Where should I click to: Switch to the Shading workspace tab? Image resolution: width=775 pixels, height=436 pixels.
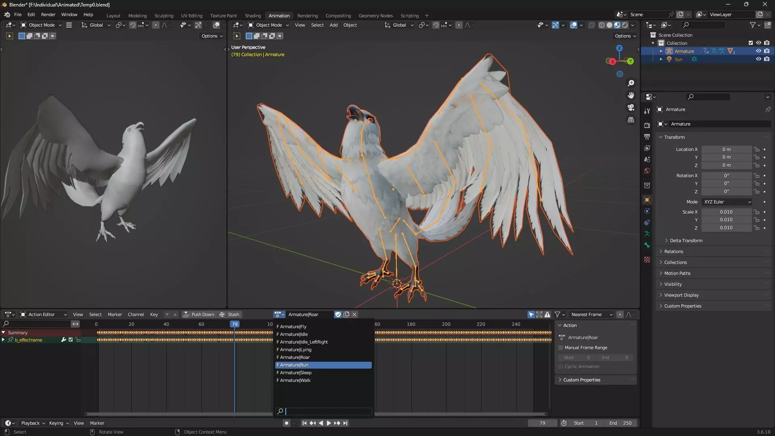click(x=253, y=16)
